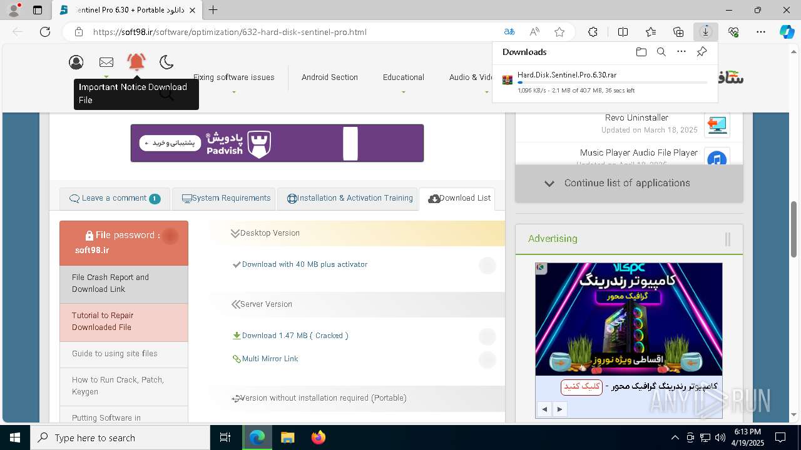Open File Explorer from the taskbar
This screenshot has width=801, height=450.
click(x=288, y=437)
